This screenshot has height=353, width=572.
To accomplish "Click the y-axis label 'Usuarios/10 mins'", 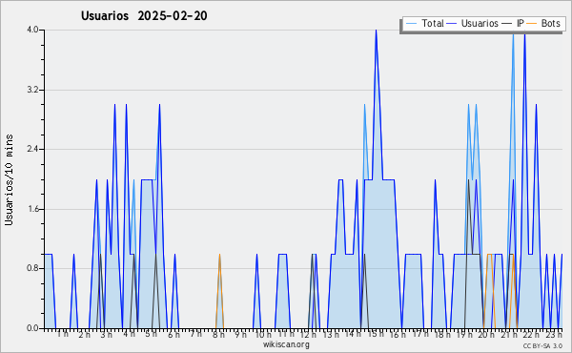I will coord(10,180).
